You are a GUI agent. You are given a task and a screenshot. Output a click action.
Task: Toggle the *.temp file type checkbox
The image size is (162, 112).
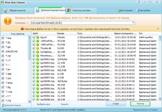(3, 83)
